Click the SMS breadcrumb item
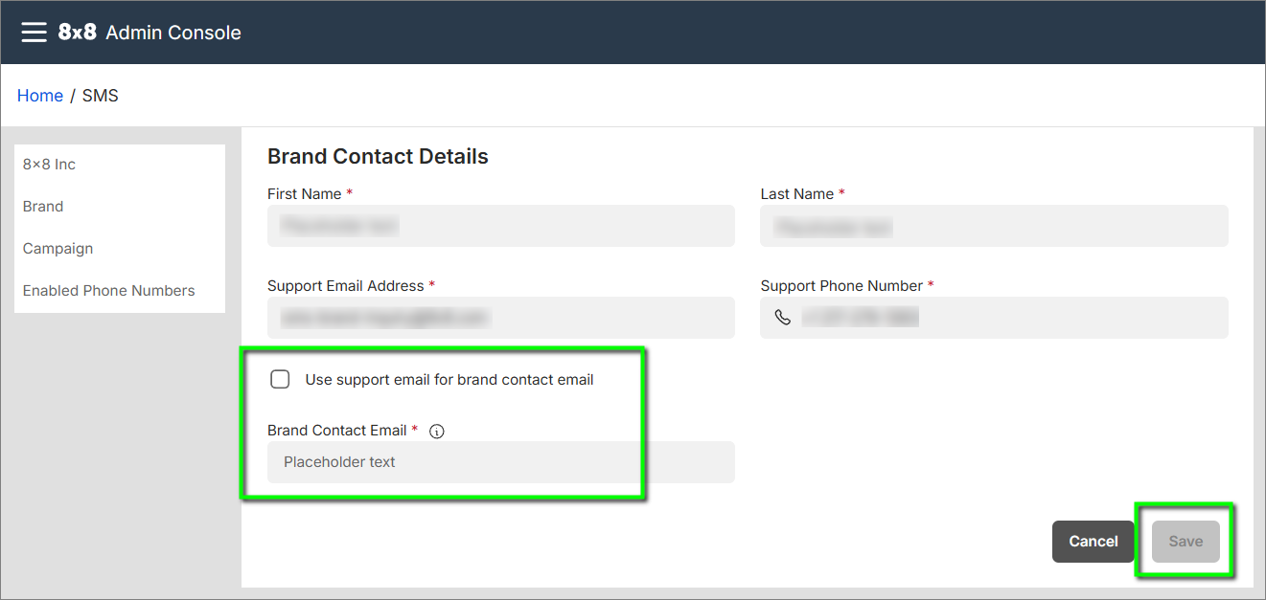Viewport: 1266px width, 600px height. [101, 96]
